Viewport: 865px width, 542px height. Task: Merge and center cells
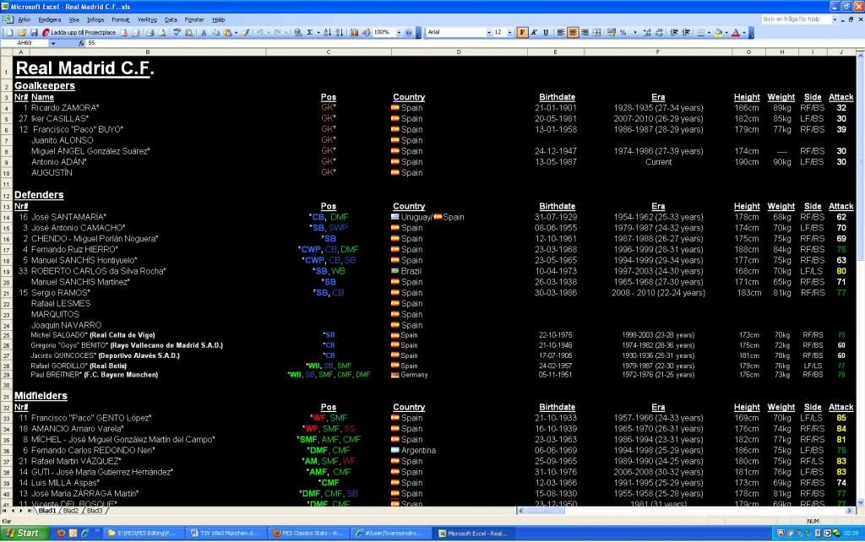596,33
